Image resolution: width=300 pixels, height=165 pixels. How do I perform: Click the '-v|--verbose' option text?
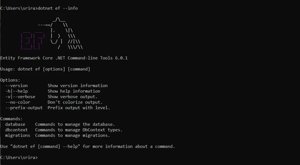click(20, 97)
